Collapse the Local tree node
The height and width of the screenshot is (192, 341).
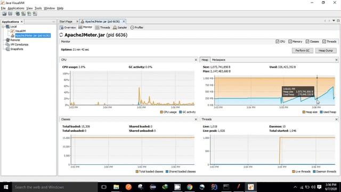click(x=3, y=27)
